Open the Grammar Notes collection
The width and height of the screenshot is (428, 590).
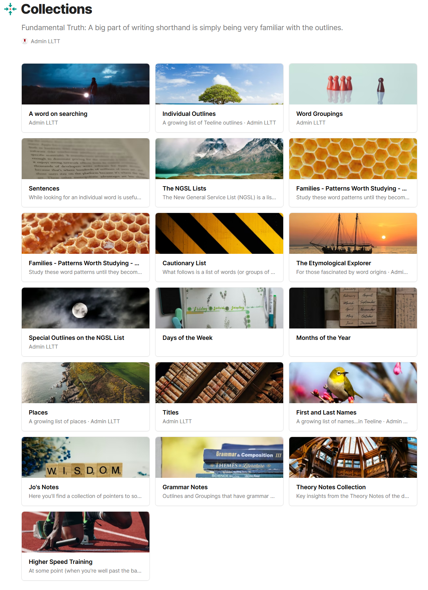click(185, 487)
